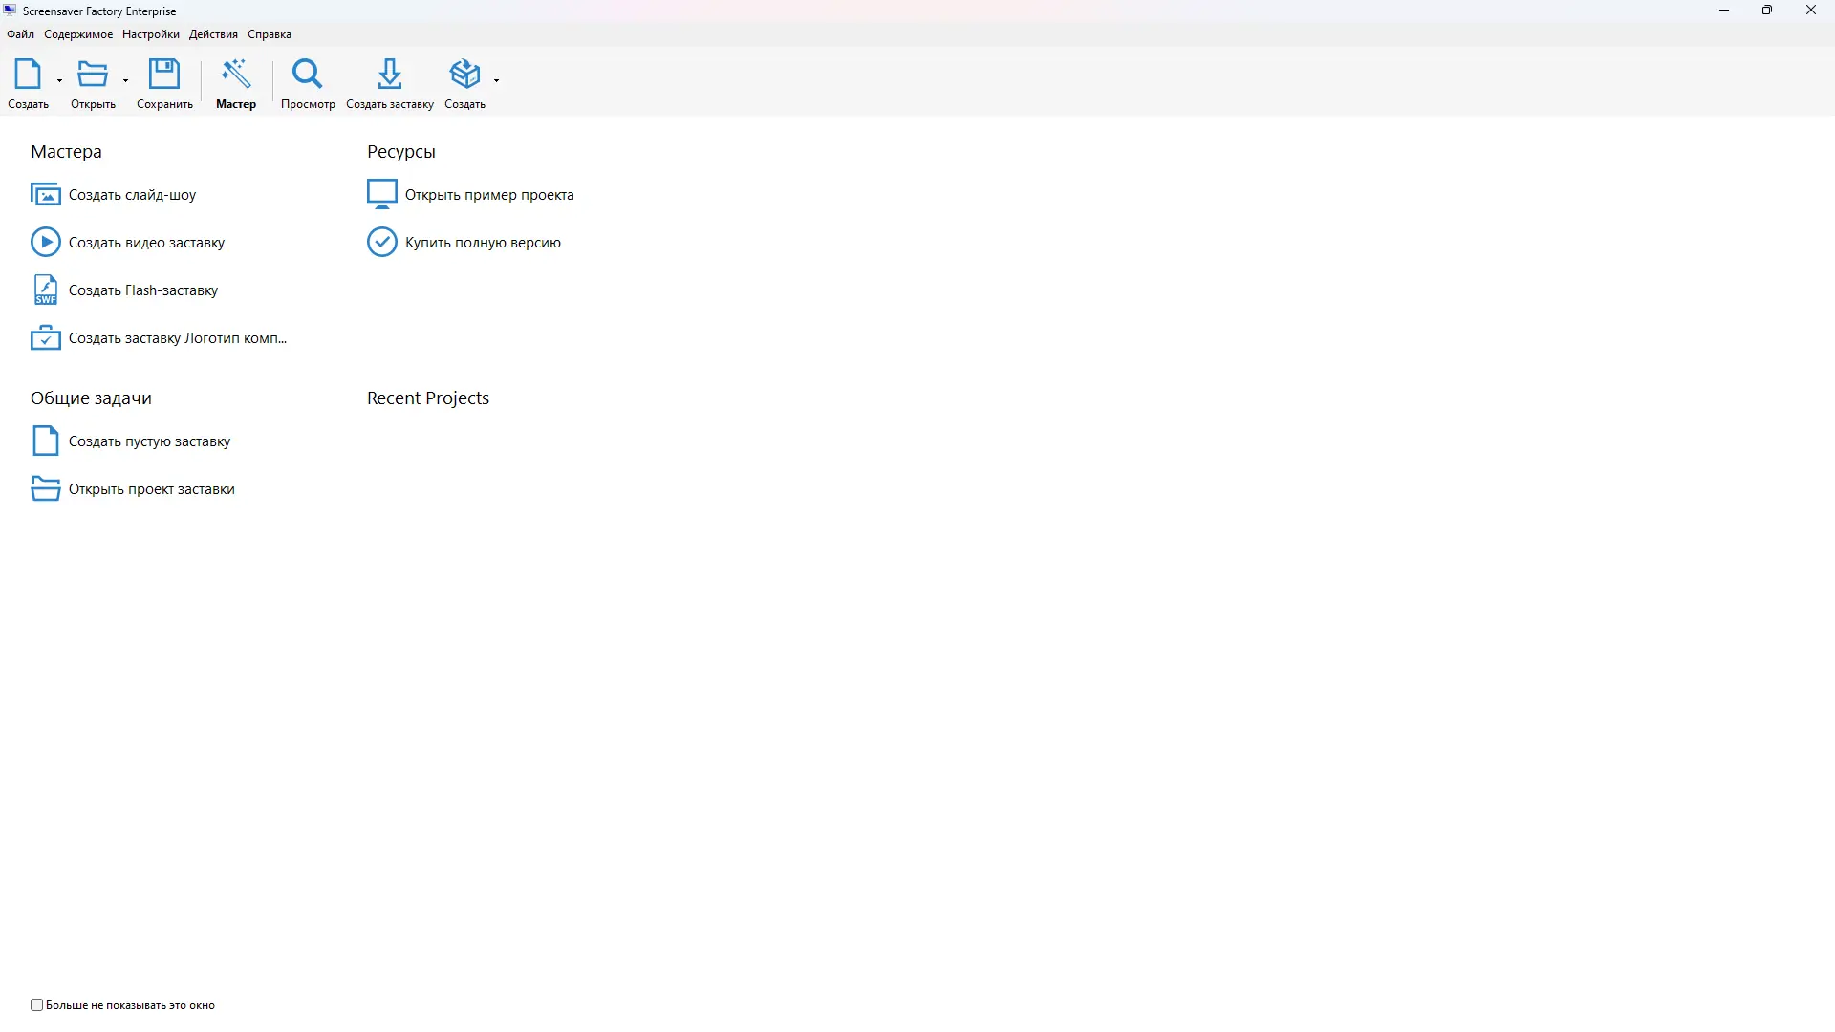The height and width of the screenshot is (1032, 1835).
Task: Open the Файл menu
Action: [x=20, y=34]
